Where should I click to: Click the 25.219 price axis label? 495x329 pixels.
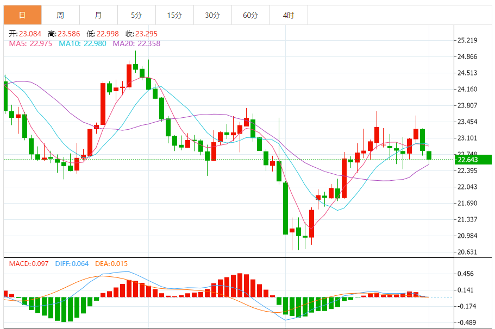467,40
